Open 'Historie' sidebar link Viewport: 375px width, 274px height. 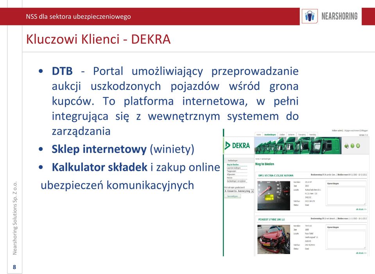[230, 177]
